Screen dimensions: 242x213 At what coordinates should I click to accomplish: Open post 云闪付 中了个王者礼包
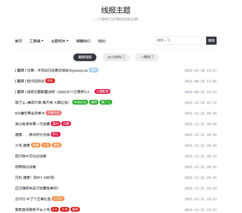33,199
